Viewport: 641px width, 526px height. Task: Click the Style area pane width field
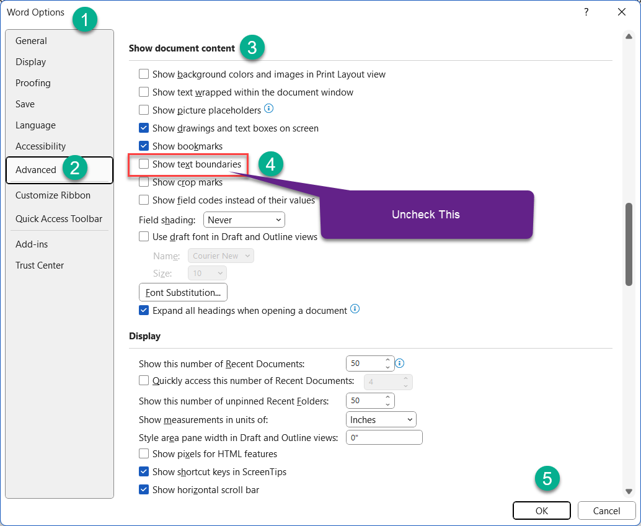[x=384, y=438]
